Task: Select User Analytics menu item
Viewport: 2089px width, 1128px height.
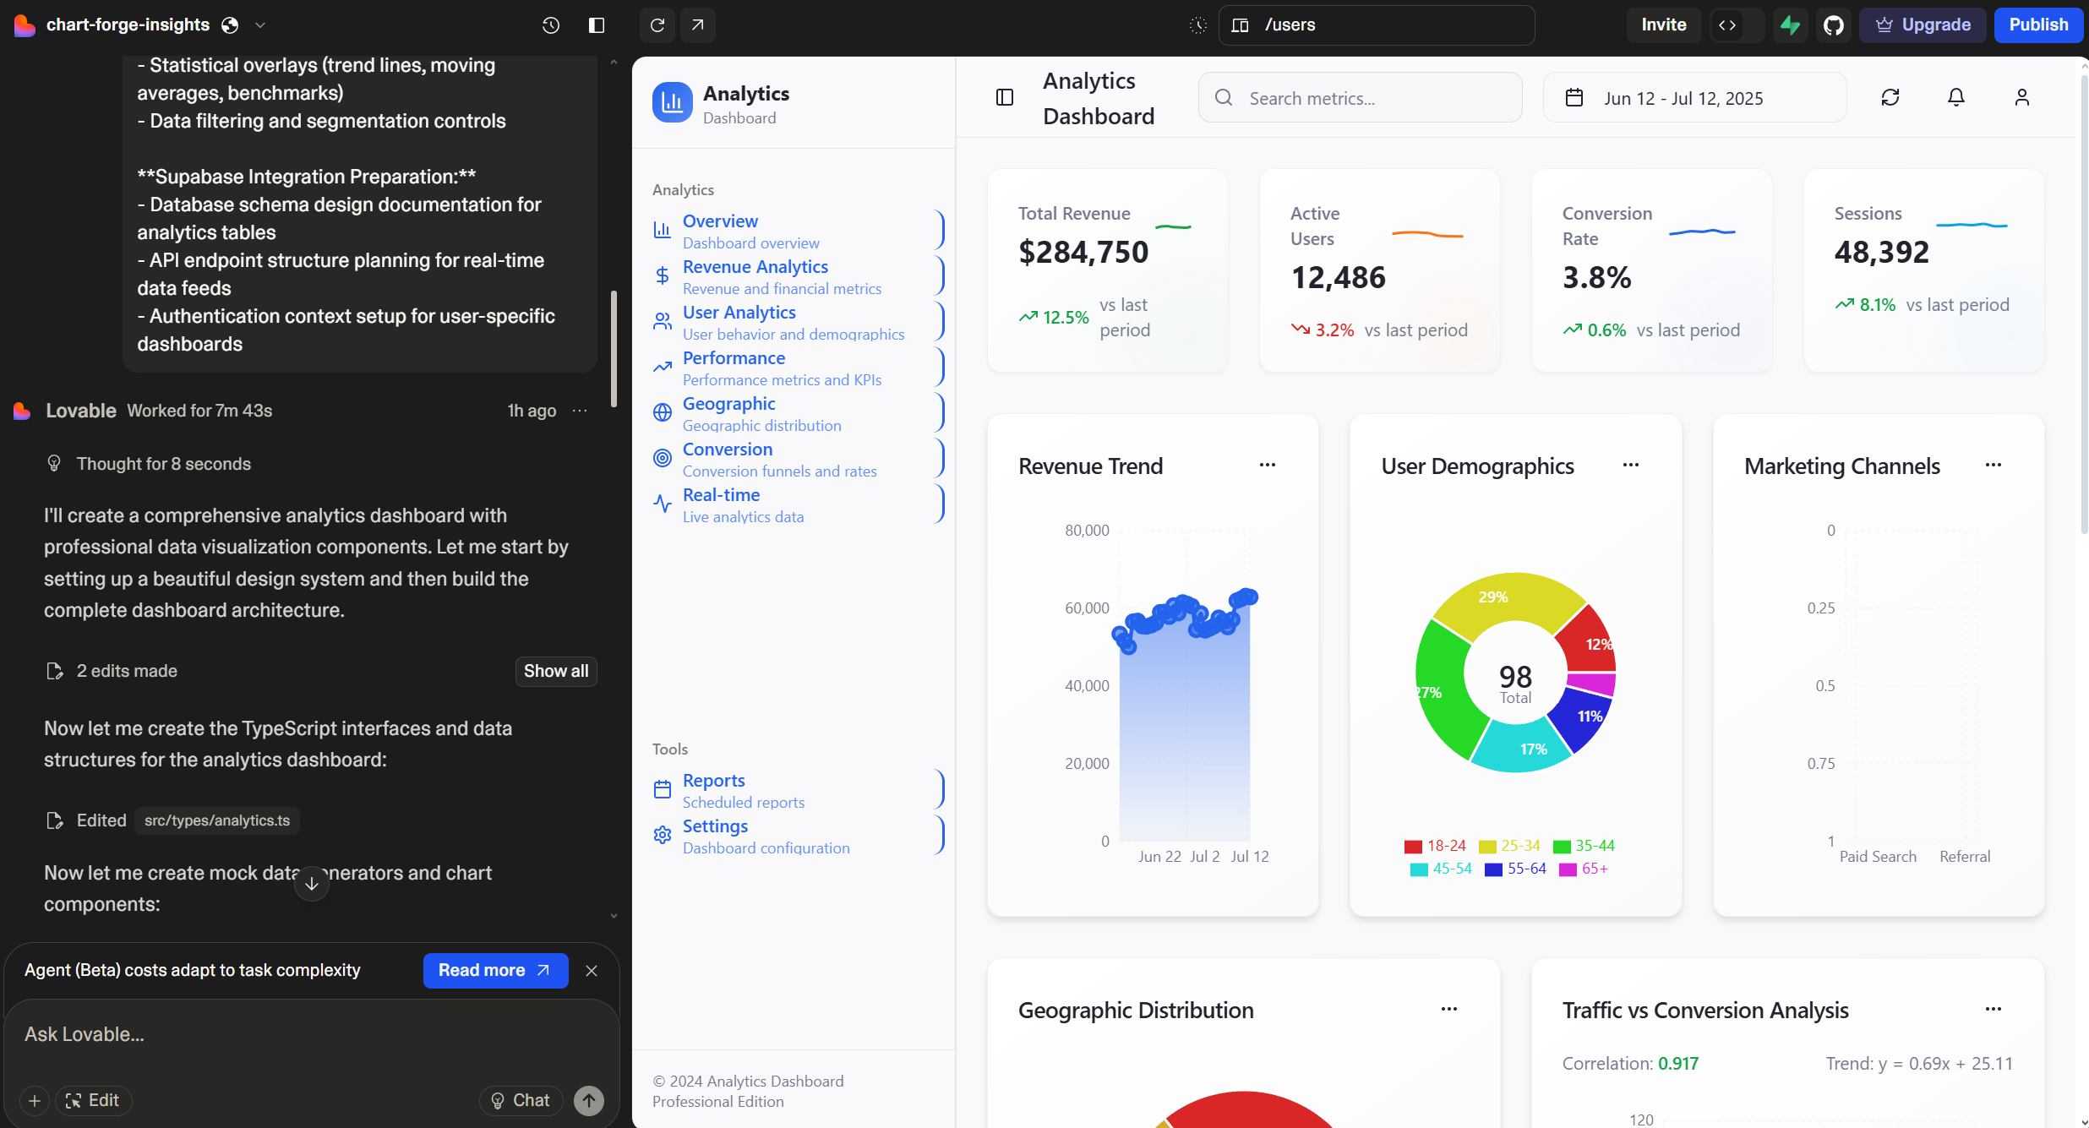Action: pos(796,322)
